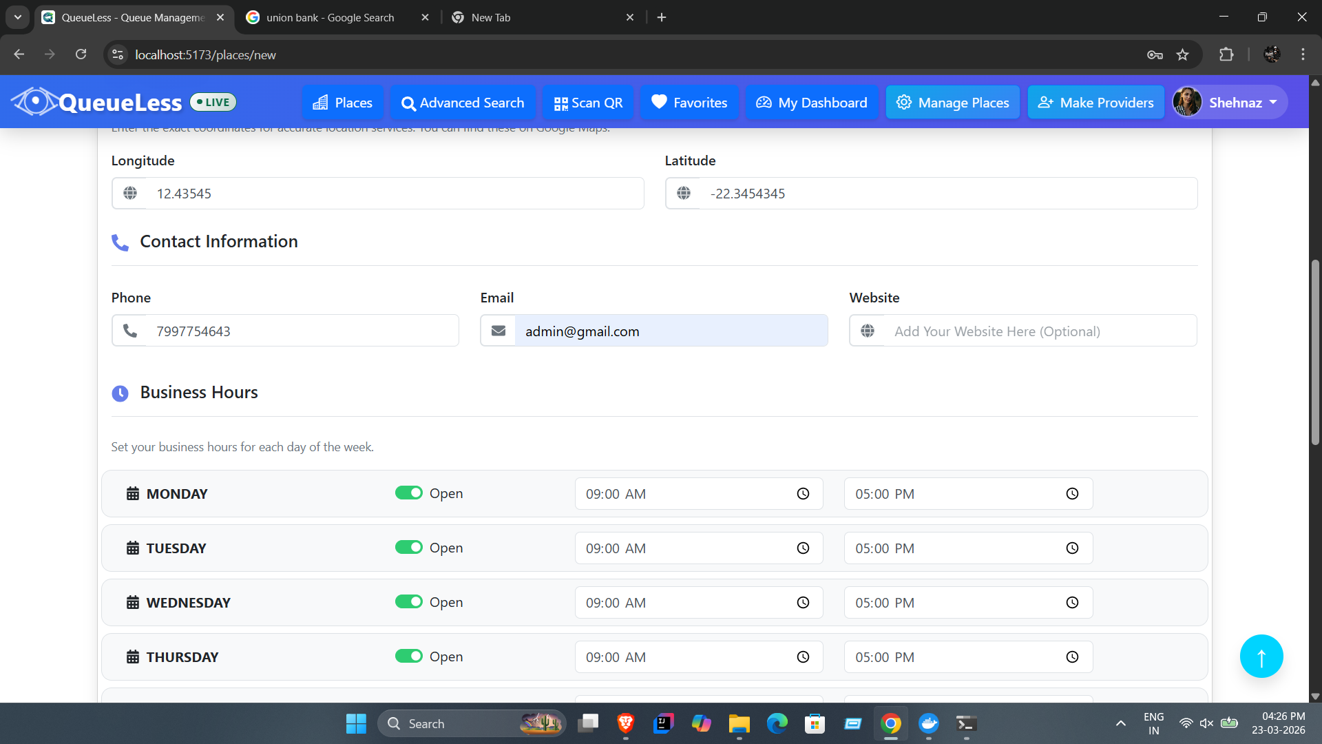Click the clock icon in Tuesday closing time
This screenshot has height=744, width=1322.
(x=1072, y=548)
